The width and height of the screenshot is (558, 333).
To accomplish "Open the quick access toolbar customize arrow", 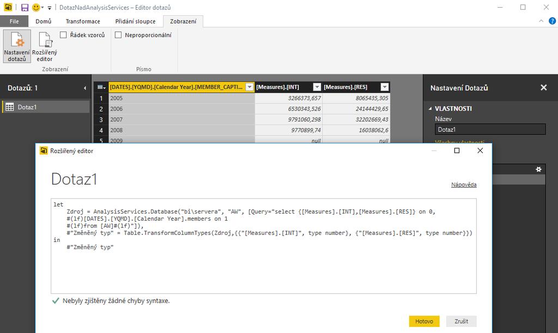I will point(50,8).
